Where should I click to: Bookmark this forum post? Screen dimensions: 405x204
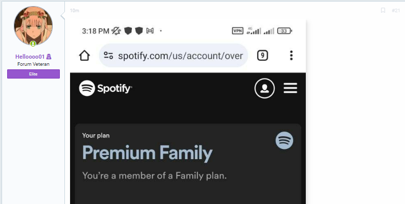[383, 10]
